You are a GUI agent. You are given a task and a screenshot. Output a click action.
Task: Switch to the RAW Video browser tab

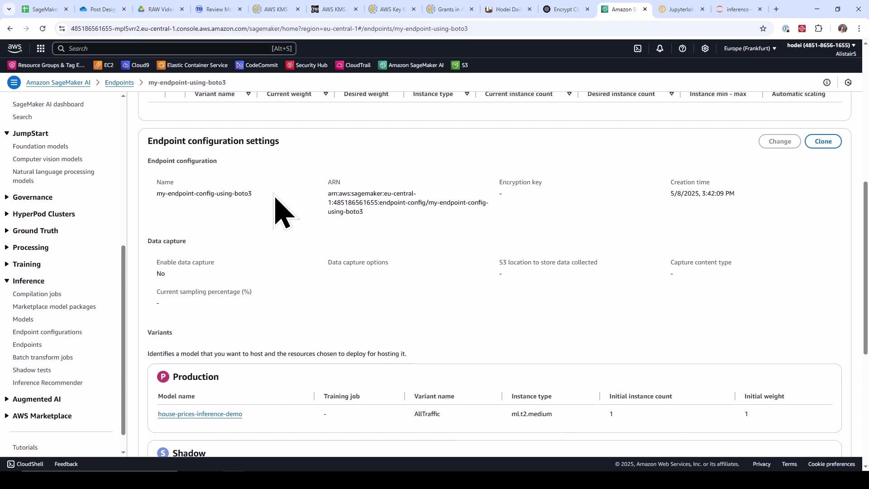160,9
